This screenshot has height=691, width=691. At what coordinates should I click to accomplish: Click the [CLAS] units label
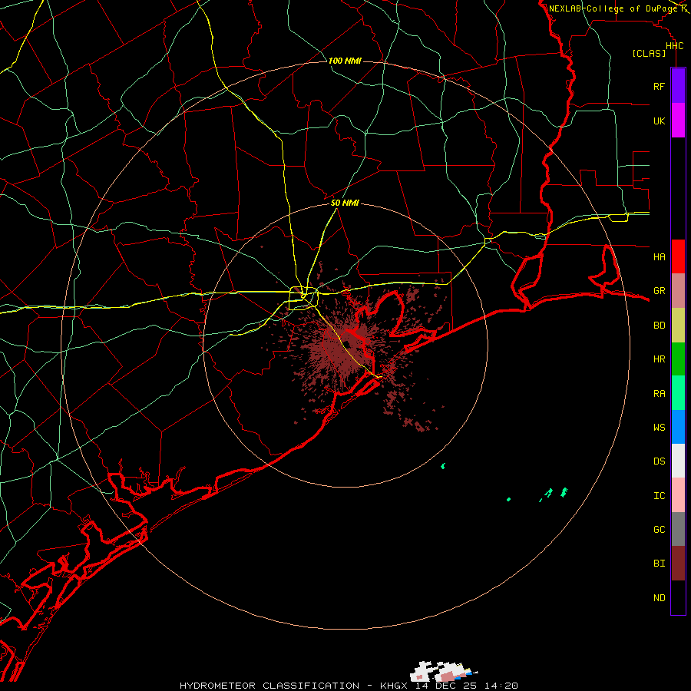point(649,53)
